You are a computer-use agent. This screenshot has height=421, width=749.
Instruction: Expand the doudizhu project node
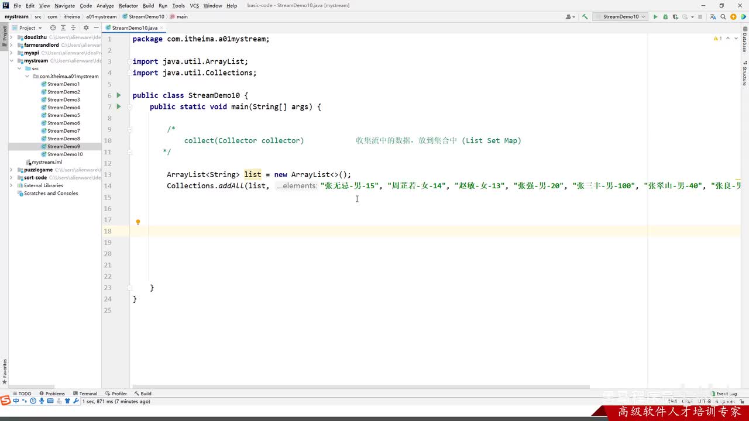[12, 37]
